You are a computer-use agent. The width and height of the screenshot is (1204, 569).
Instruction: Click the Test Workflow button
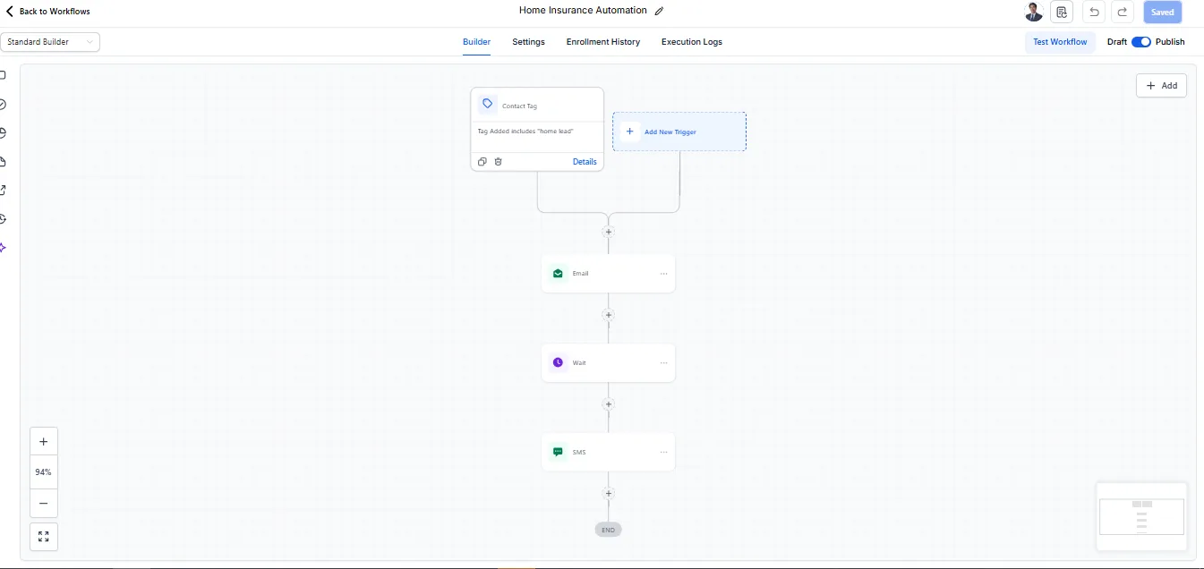[1060, 41]
